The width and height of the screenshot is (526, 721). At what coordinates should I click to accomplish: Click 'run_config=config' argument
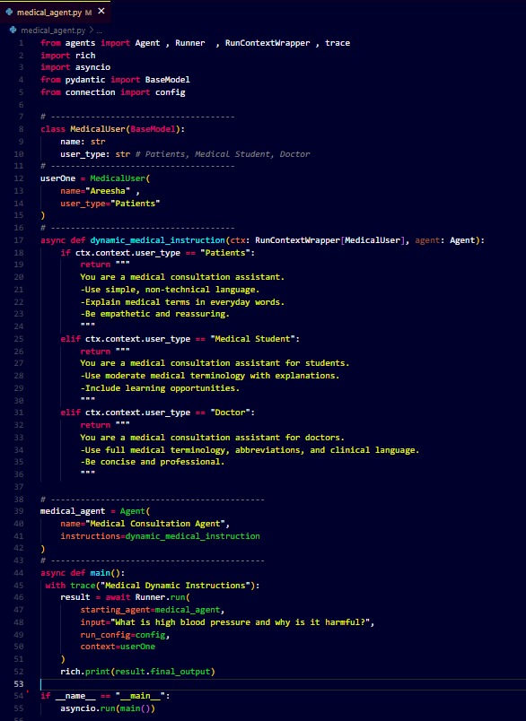coord(125,635)
